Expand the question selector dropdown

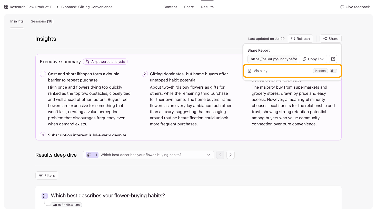coord(148,155)
